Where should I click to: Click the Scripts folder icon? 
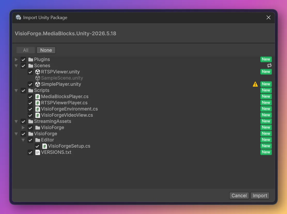(x=30, y=90)
